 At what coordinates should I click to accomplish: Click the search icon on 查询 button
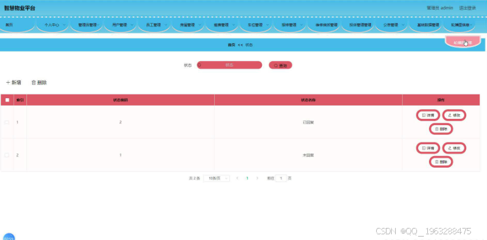click(276, 65)
